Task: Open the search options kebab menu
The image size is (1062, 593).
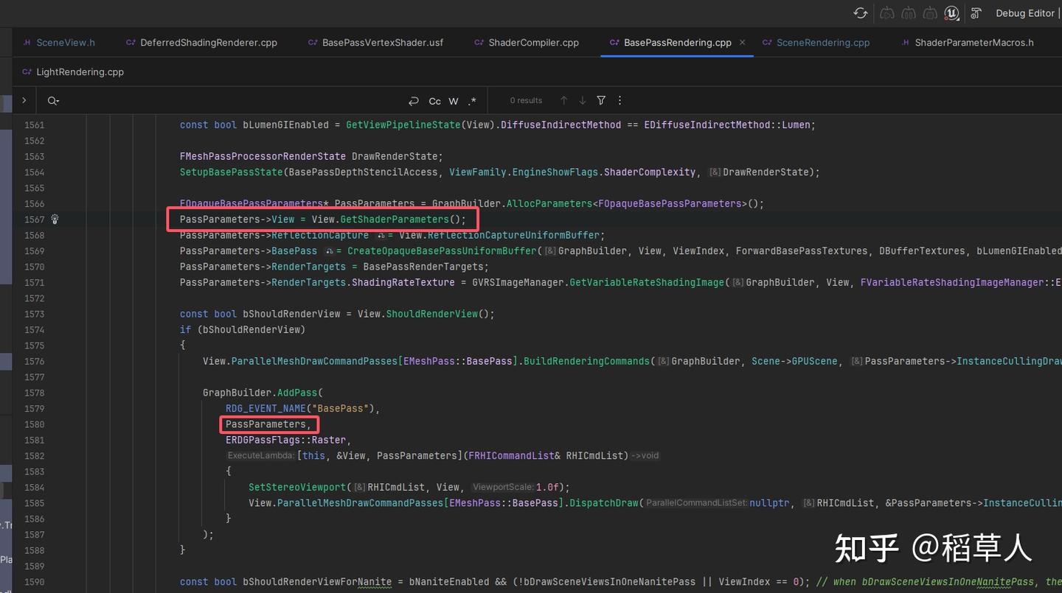Action: point(619,100)
